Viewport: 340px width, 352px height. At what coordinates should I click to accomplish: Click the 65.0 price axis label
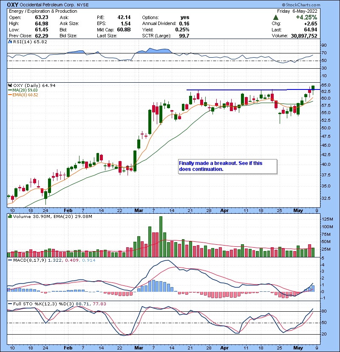tap(326, 85)
